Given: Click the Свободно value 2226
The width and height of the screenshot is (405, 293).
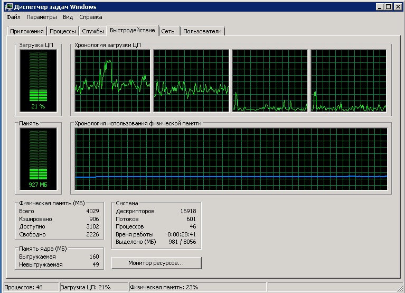Looking at the screenshot, I should point(92,234).
